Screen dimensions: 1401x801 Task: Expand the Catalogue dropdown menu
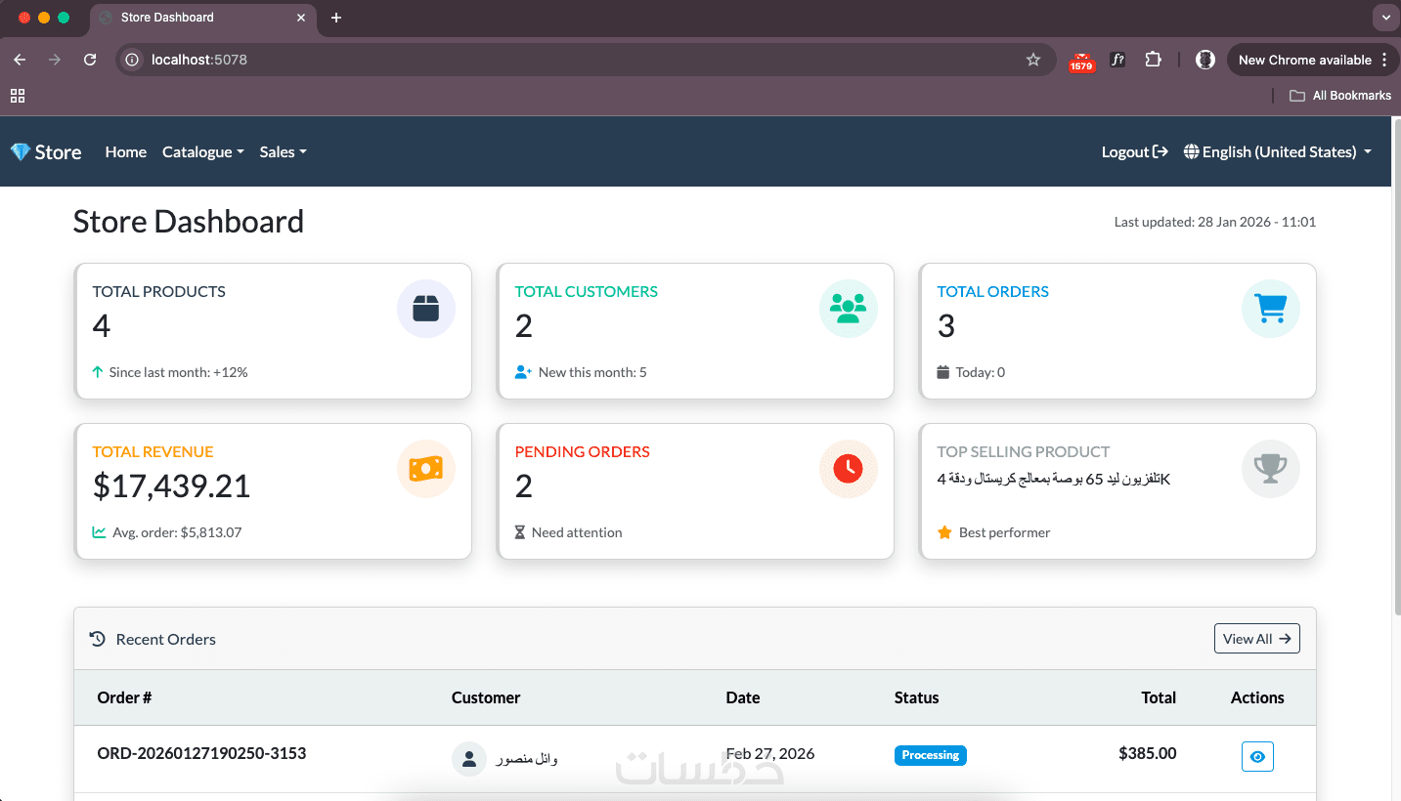203,151
